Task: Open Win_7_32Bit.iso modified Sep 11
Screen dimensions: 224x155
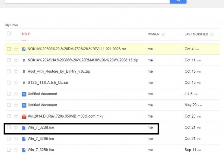Action: (x=41, y=150)
